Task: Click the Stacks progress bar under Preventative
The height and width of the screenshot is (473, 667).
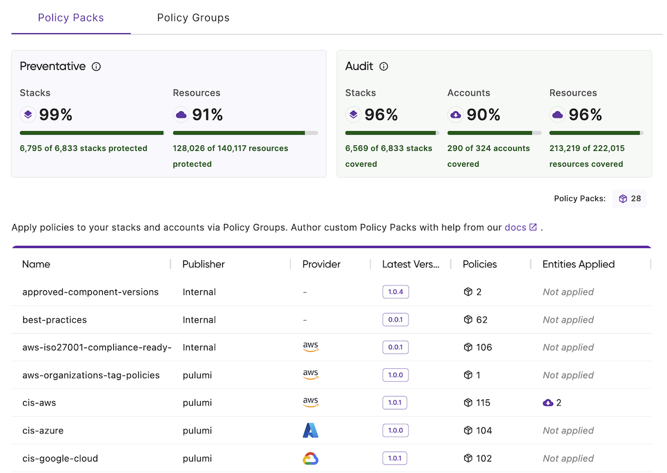Action: click(x=91, y=133)
